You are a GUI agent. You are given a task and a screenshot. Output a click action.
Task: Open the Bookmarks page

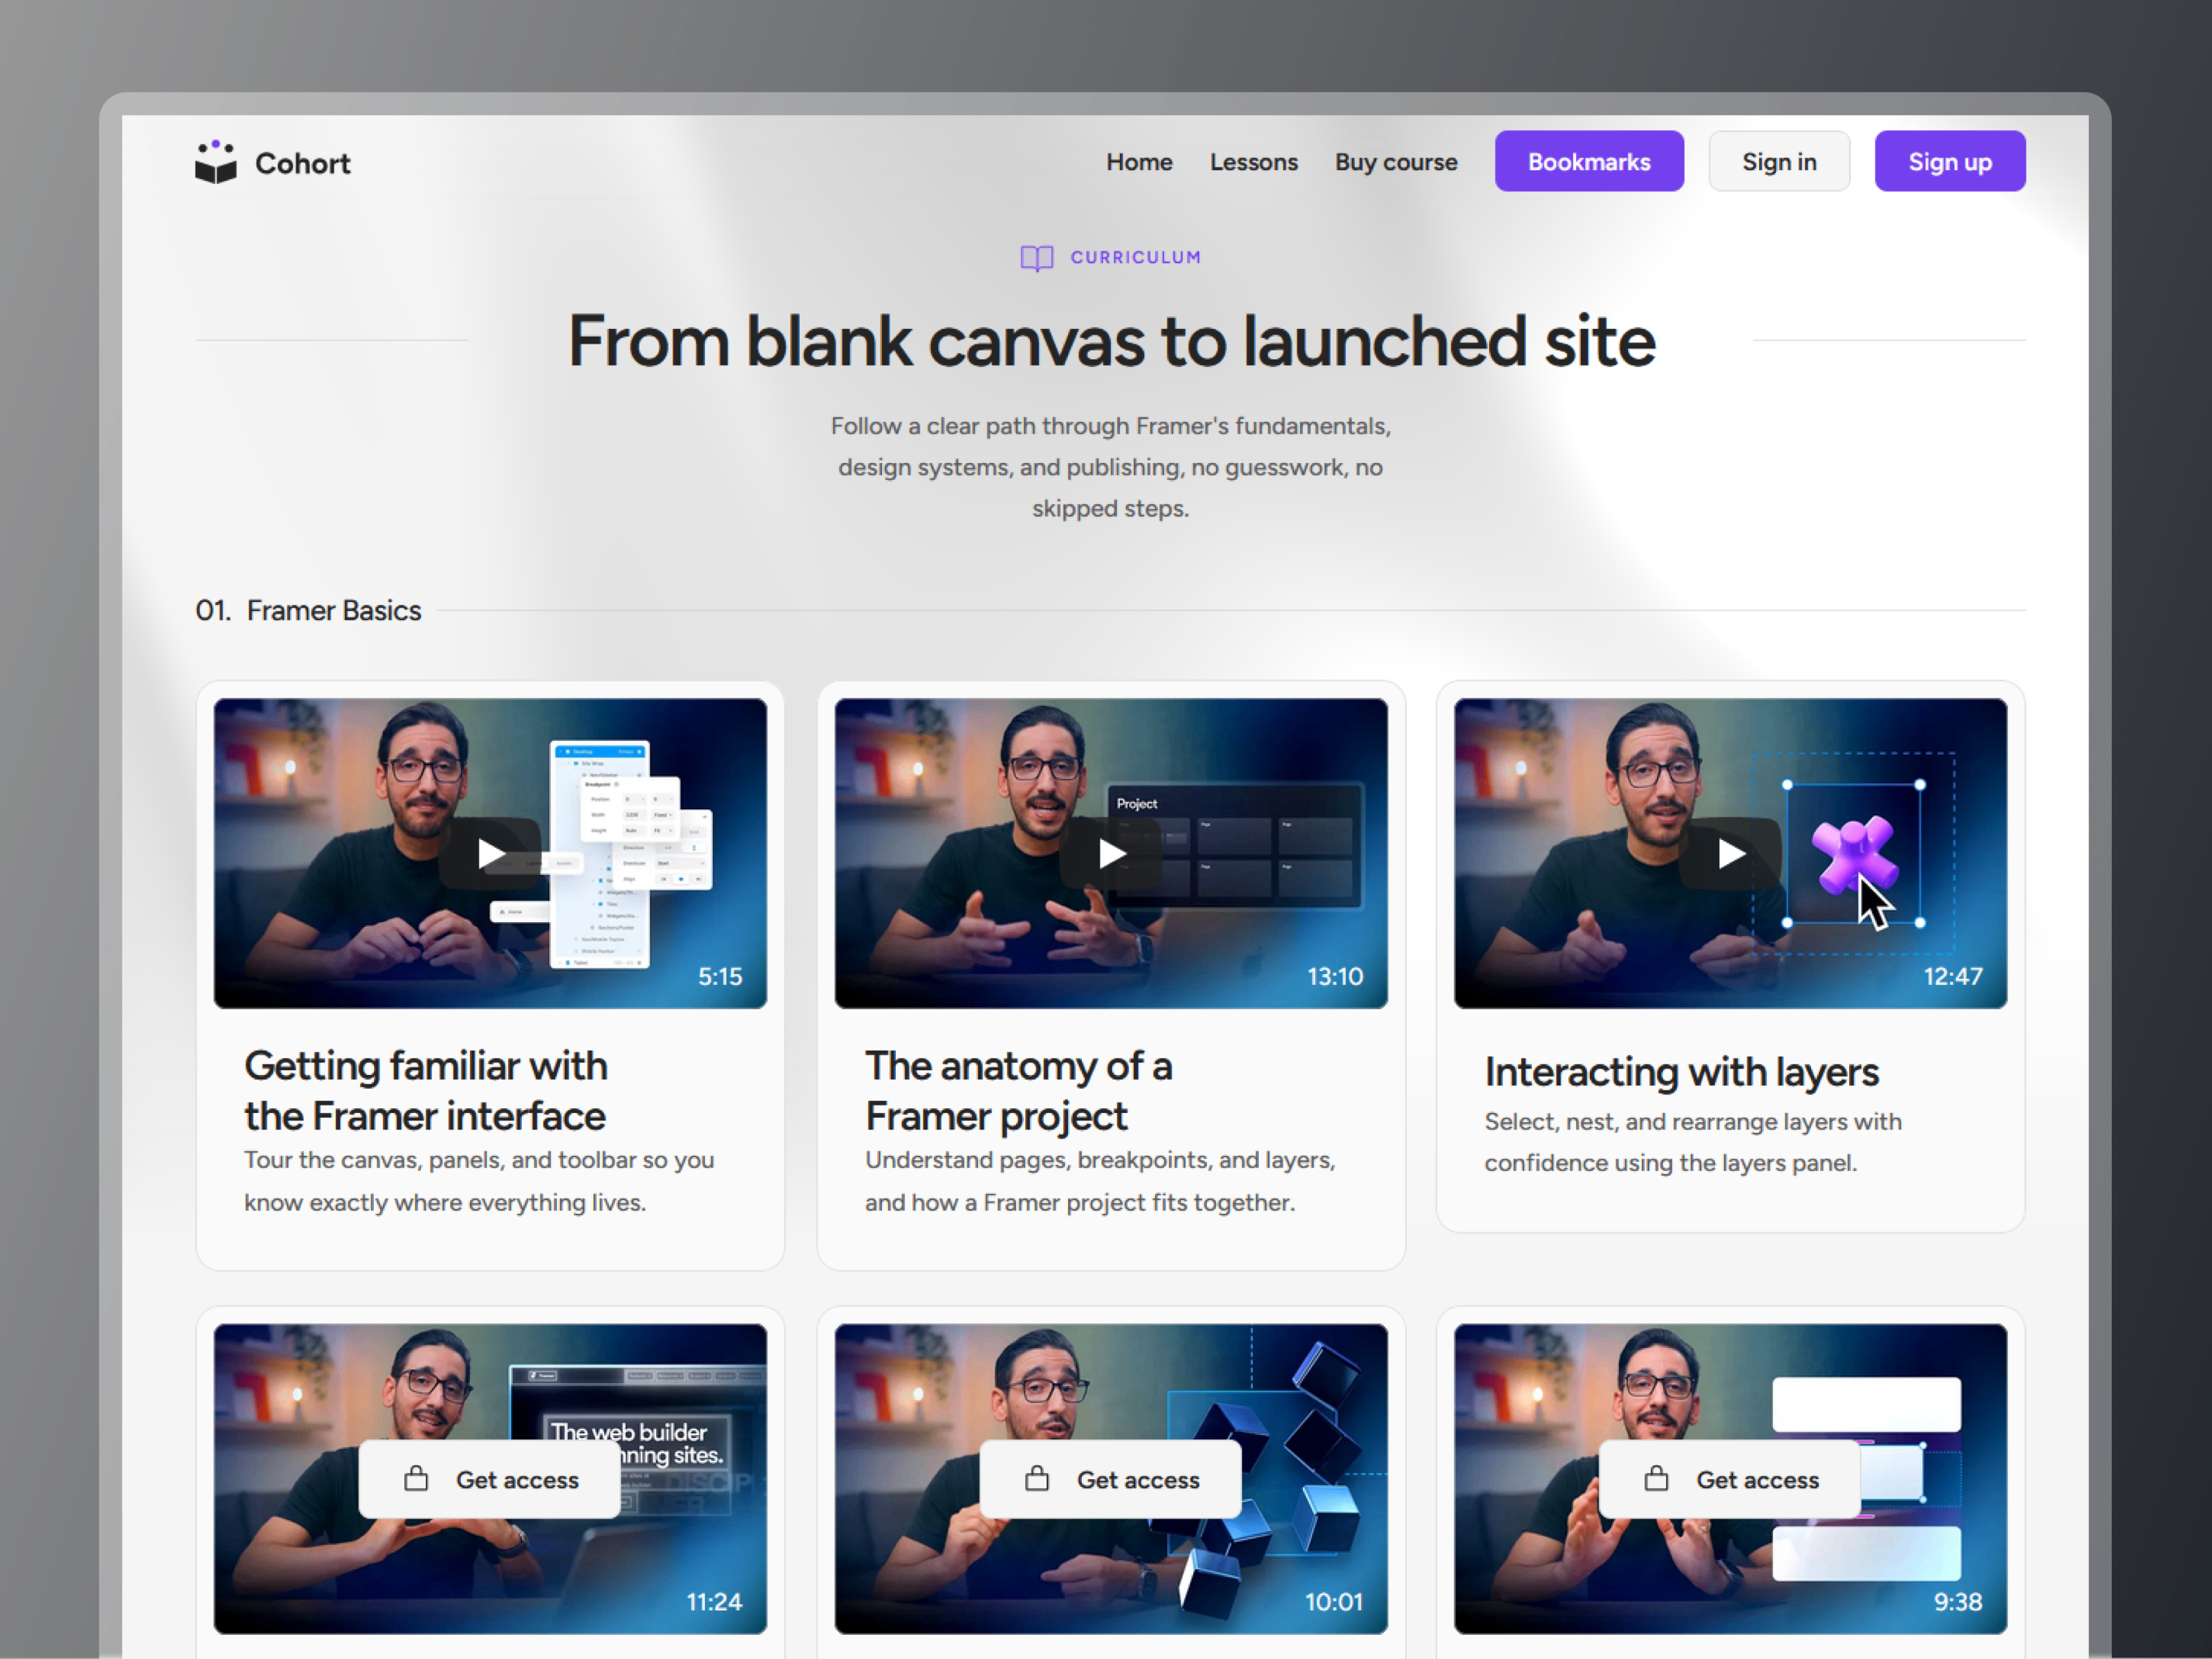(x=1589, y=161)
